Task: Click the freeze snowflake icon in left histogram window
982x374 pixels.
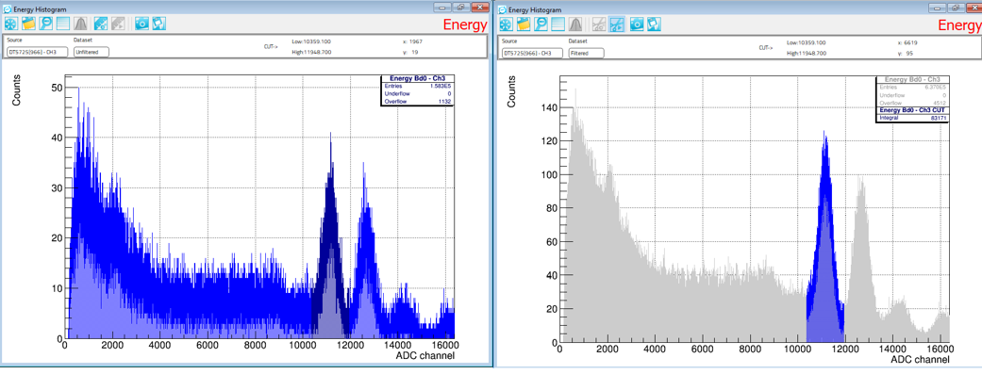Action: point(11,24)
